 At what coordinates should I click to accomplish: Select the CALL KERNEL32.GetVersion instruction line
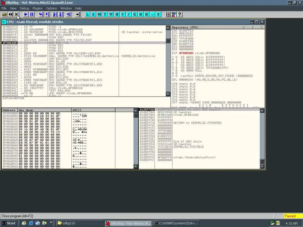coord(83,56)
